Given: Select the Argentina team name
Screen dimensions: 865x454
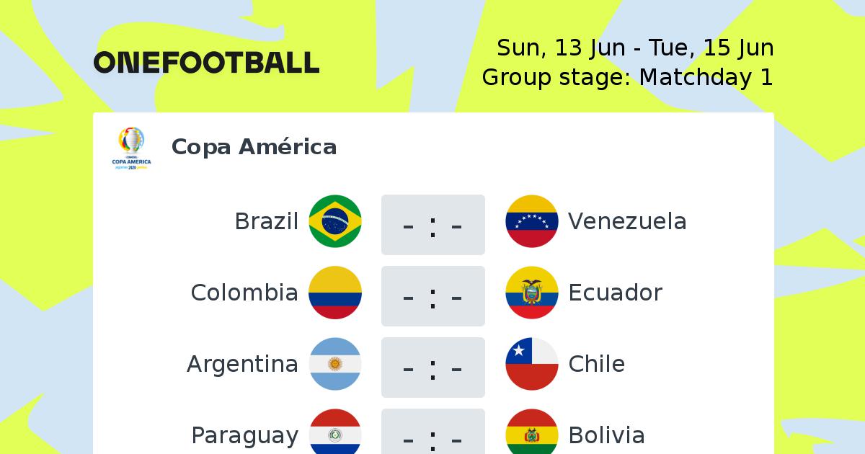Looking at the screenshot, I should [242, 365].
